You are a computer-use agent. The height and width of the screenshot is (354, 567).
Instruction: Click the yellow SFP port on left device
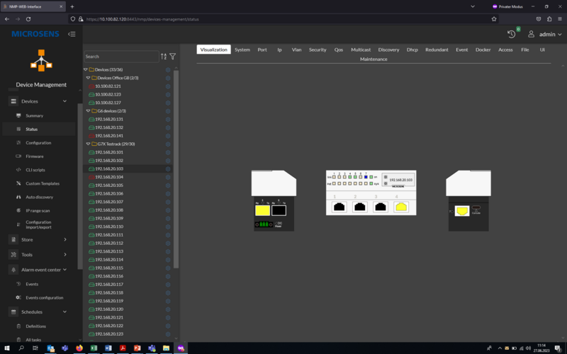[x=262, y=210]
